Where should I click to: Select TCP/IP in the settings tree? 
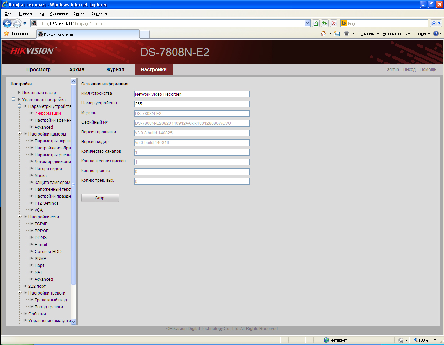41,224
